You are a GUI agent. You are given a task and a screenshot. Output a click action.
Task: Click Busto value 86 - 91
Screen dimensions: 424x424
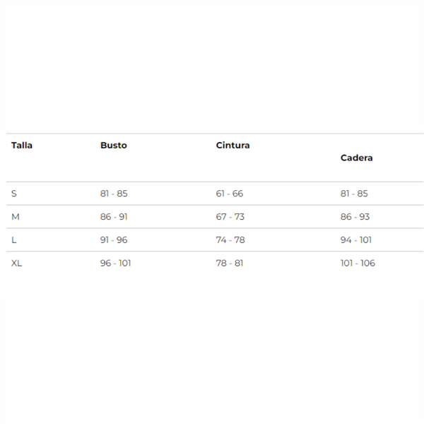pos(114,217)
